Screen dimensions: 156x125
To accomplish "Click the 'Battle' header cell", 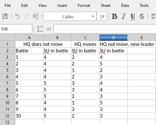I will coord(29,51).
